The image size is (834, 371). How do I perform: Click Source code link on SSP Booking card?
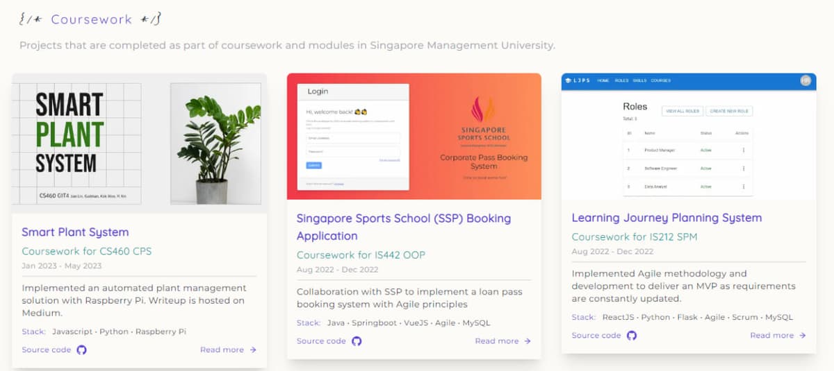[321, 341]
